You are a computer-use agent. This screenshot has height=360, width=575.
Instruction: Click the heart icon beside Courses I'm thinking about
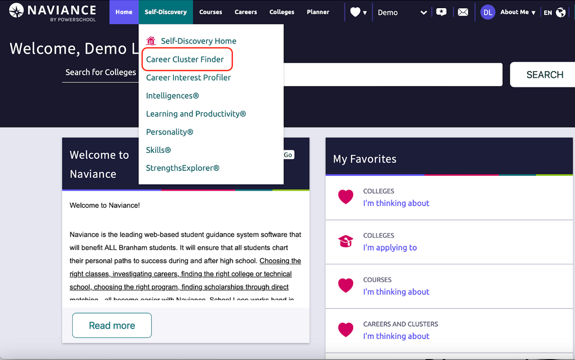345,286
